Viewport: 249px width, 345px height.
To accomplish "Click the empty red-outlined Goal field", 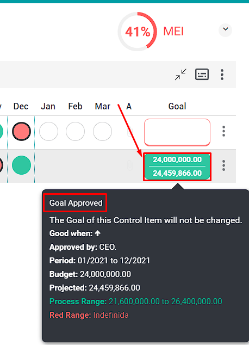I will click(177, 132).
